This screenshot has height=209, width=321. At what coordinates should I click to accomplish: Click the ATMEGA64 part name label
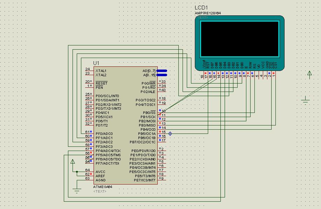click(x=103, y=187)
